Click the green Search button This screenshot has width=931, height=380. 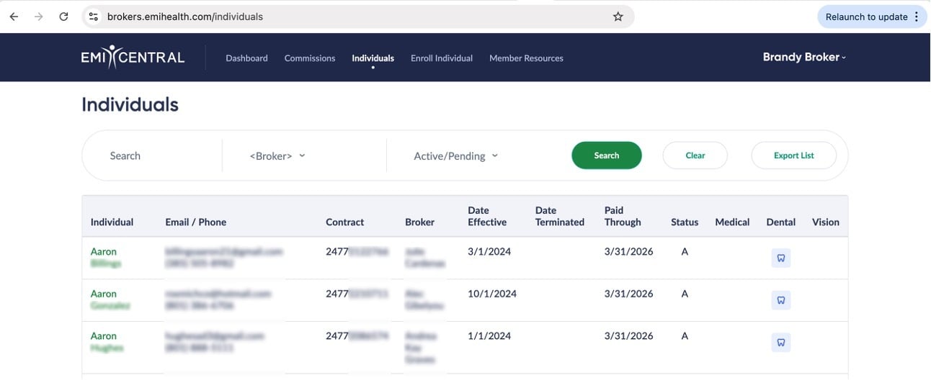(x=607, y=155)
